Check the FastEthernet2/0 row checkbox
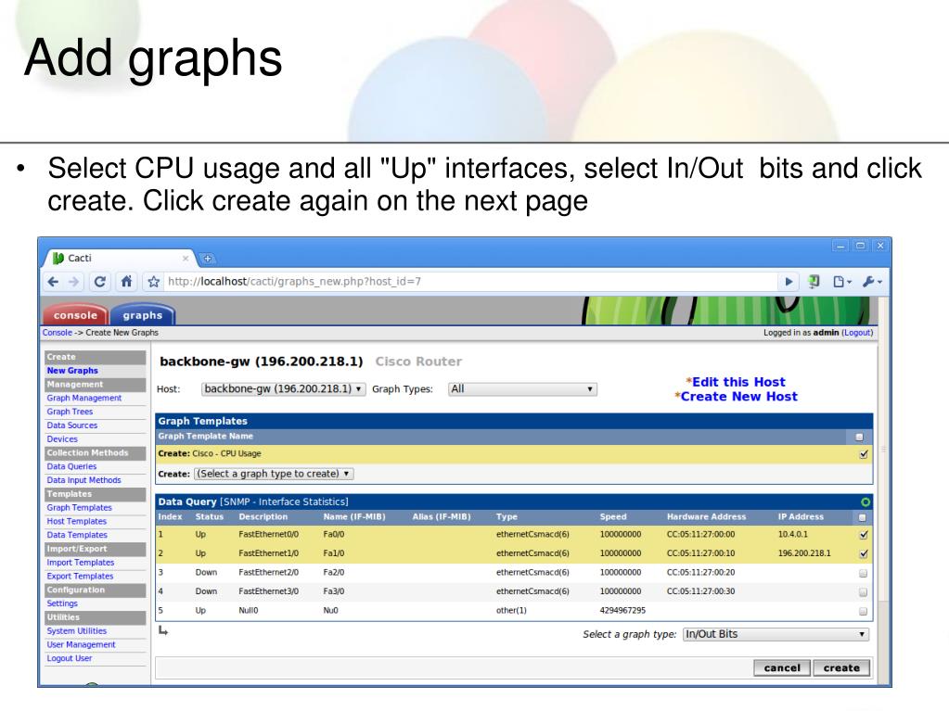This screenshot has width=949, height=711. (x=863, y=573)
